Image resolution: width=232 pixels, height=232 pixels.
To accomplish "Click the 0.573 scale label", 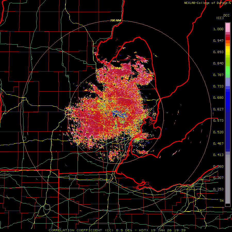I will pos(218,121).
